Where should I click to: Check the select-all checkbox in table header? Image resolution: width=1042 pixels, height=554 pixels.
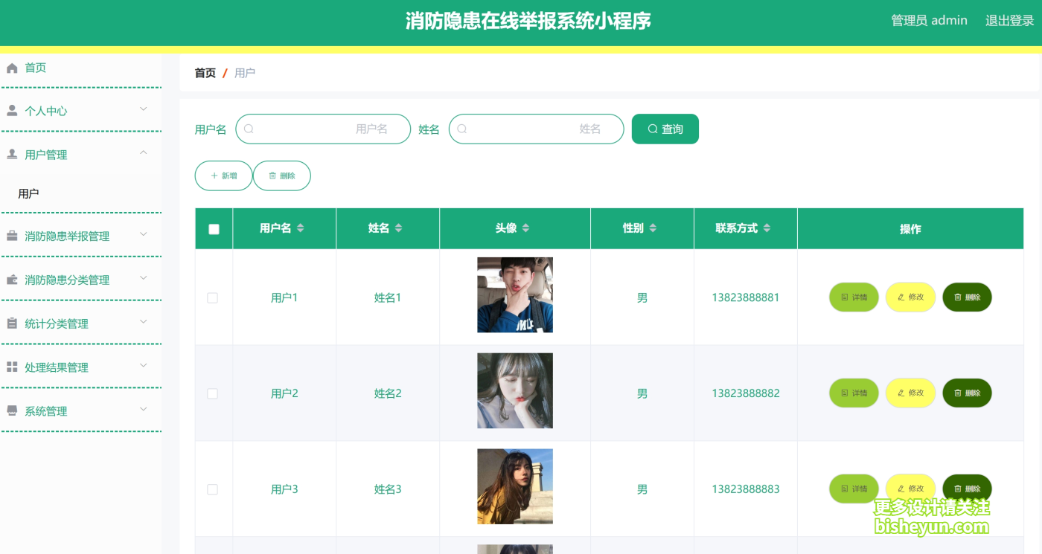(x=214, y=228)
